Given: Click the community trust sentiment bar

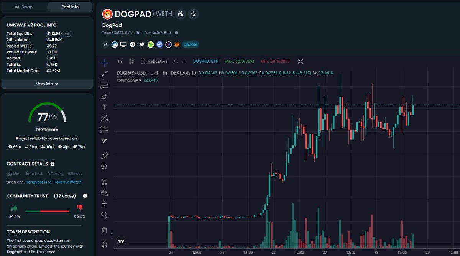Looking at the screenshot, I should pyautogui.click(x=47, y=210).
